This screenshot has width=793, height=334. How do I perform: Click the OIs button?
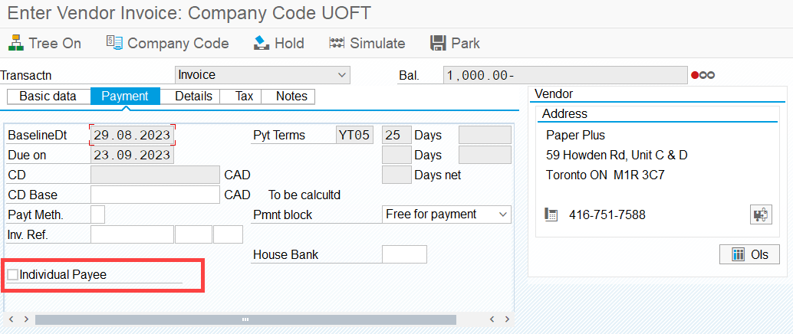point(749,254)
